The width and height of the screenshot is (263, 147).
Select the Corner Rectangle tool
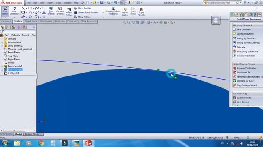tap(23, 13)
